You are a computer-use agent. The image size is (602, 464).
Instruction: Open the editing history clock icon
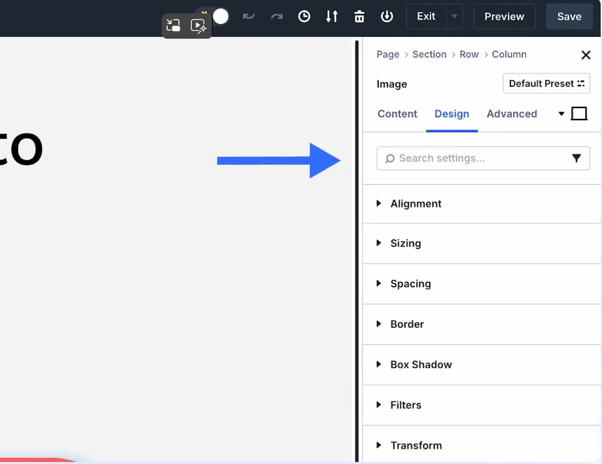304,17
